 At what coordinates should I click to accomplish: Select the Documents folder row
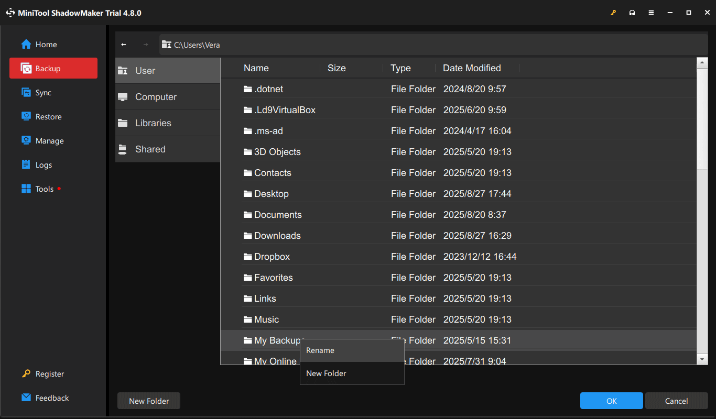point(278,214)
